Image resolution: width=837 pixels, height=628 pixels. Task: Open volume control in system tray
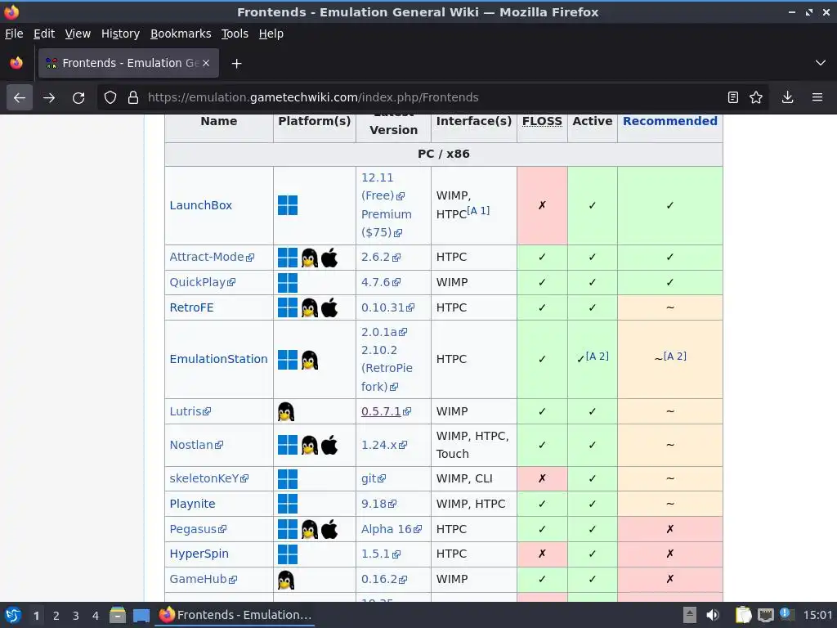click(x=713, y=615)
